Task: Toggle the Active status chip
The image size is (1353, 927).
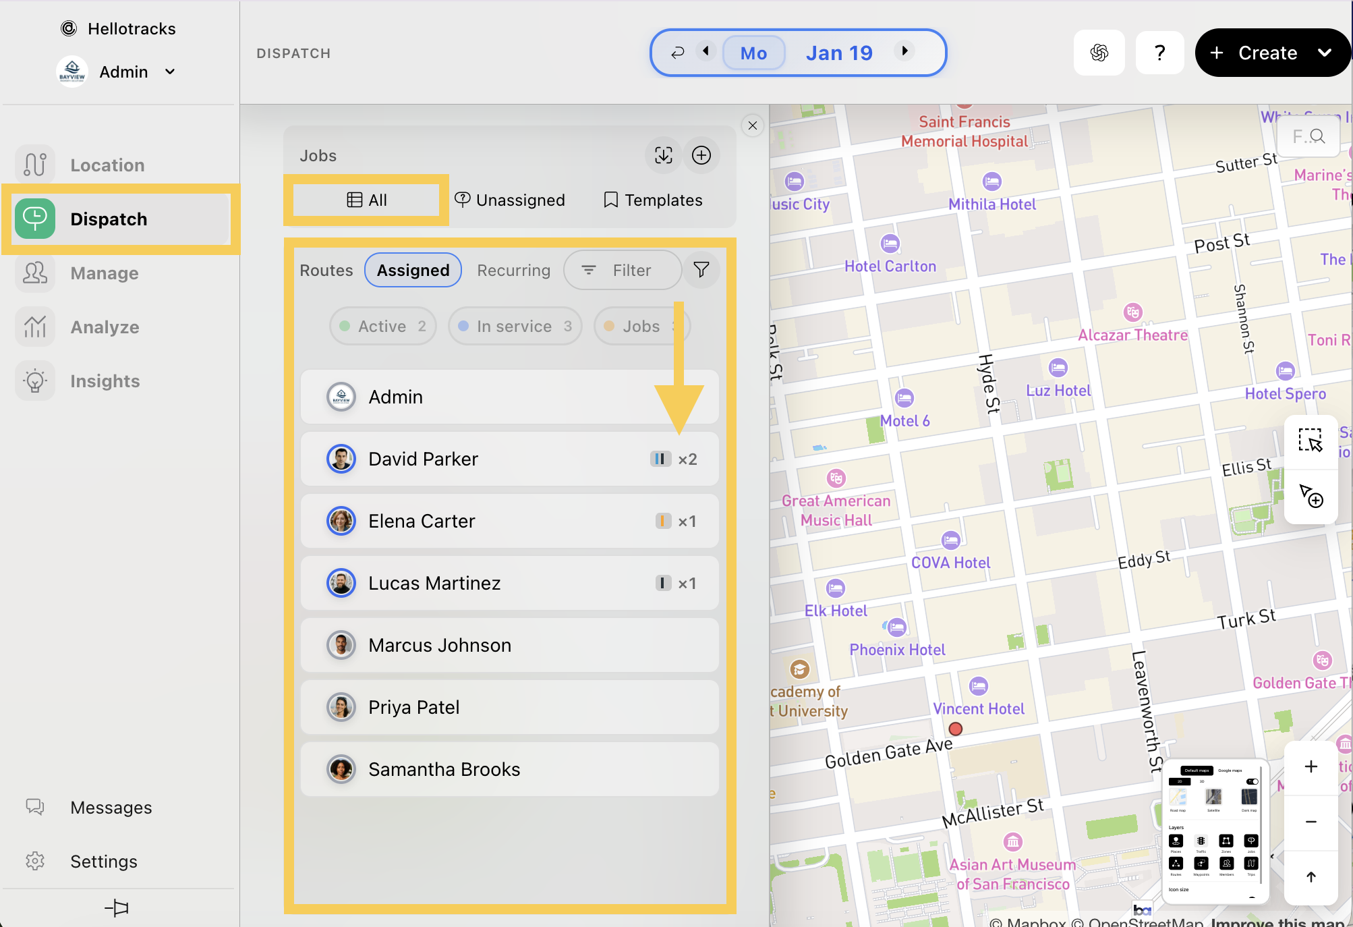Action: 382,327
